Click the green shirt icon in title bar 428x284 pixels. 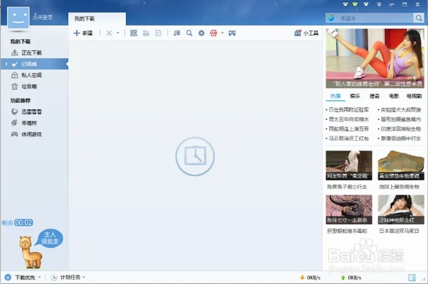355,4
